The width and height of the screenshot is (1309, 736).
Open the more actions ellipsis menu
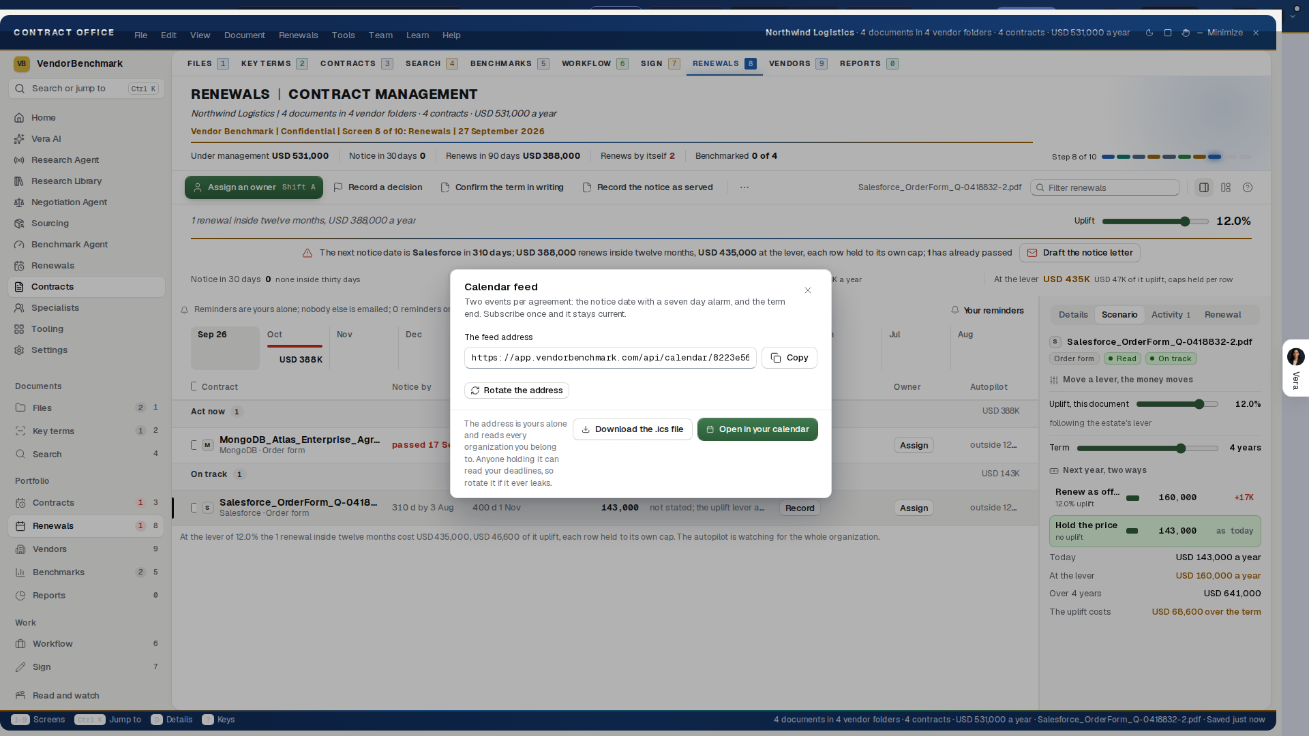point(744,187)
